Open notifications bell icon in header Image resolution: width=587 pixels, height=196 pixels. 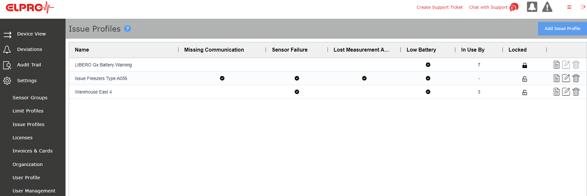(x=532, y=7)
